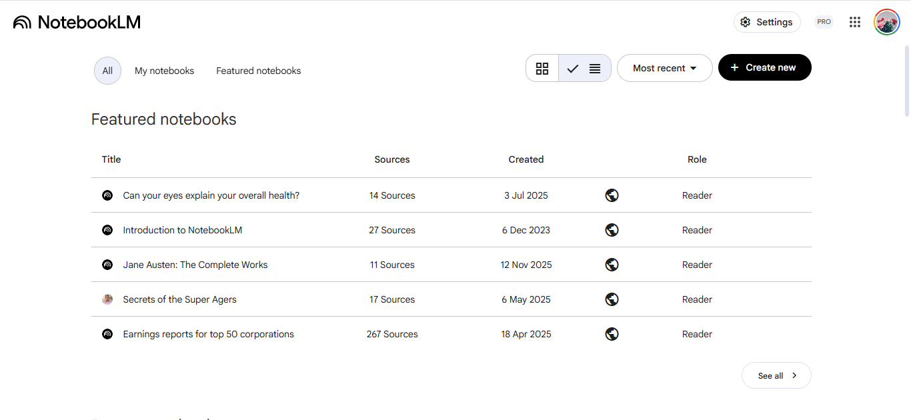The image size is (911, 420).
Task: Select the All filter chip
Action: [x=107, y=71]
